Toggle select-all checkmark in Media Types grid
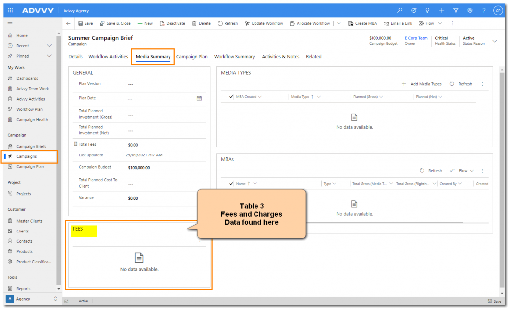 click(x=231, y=97)
